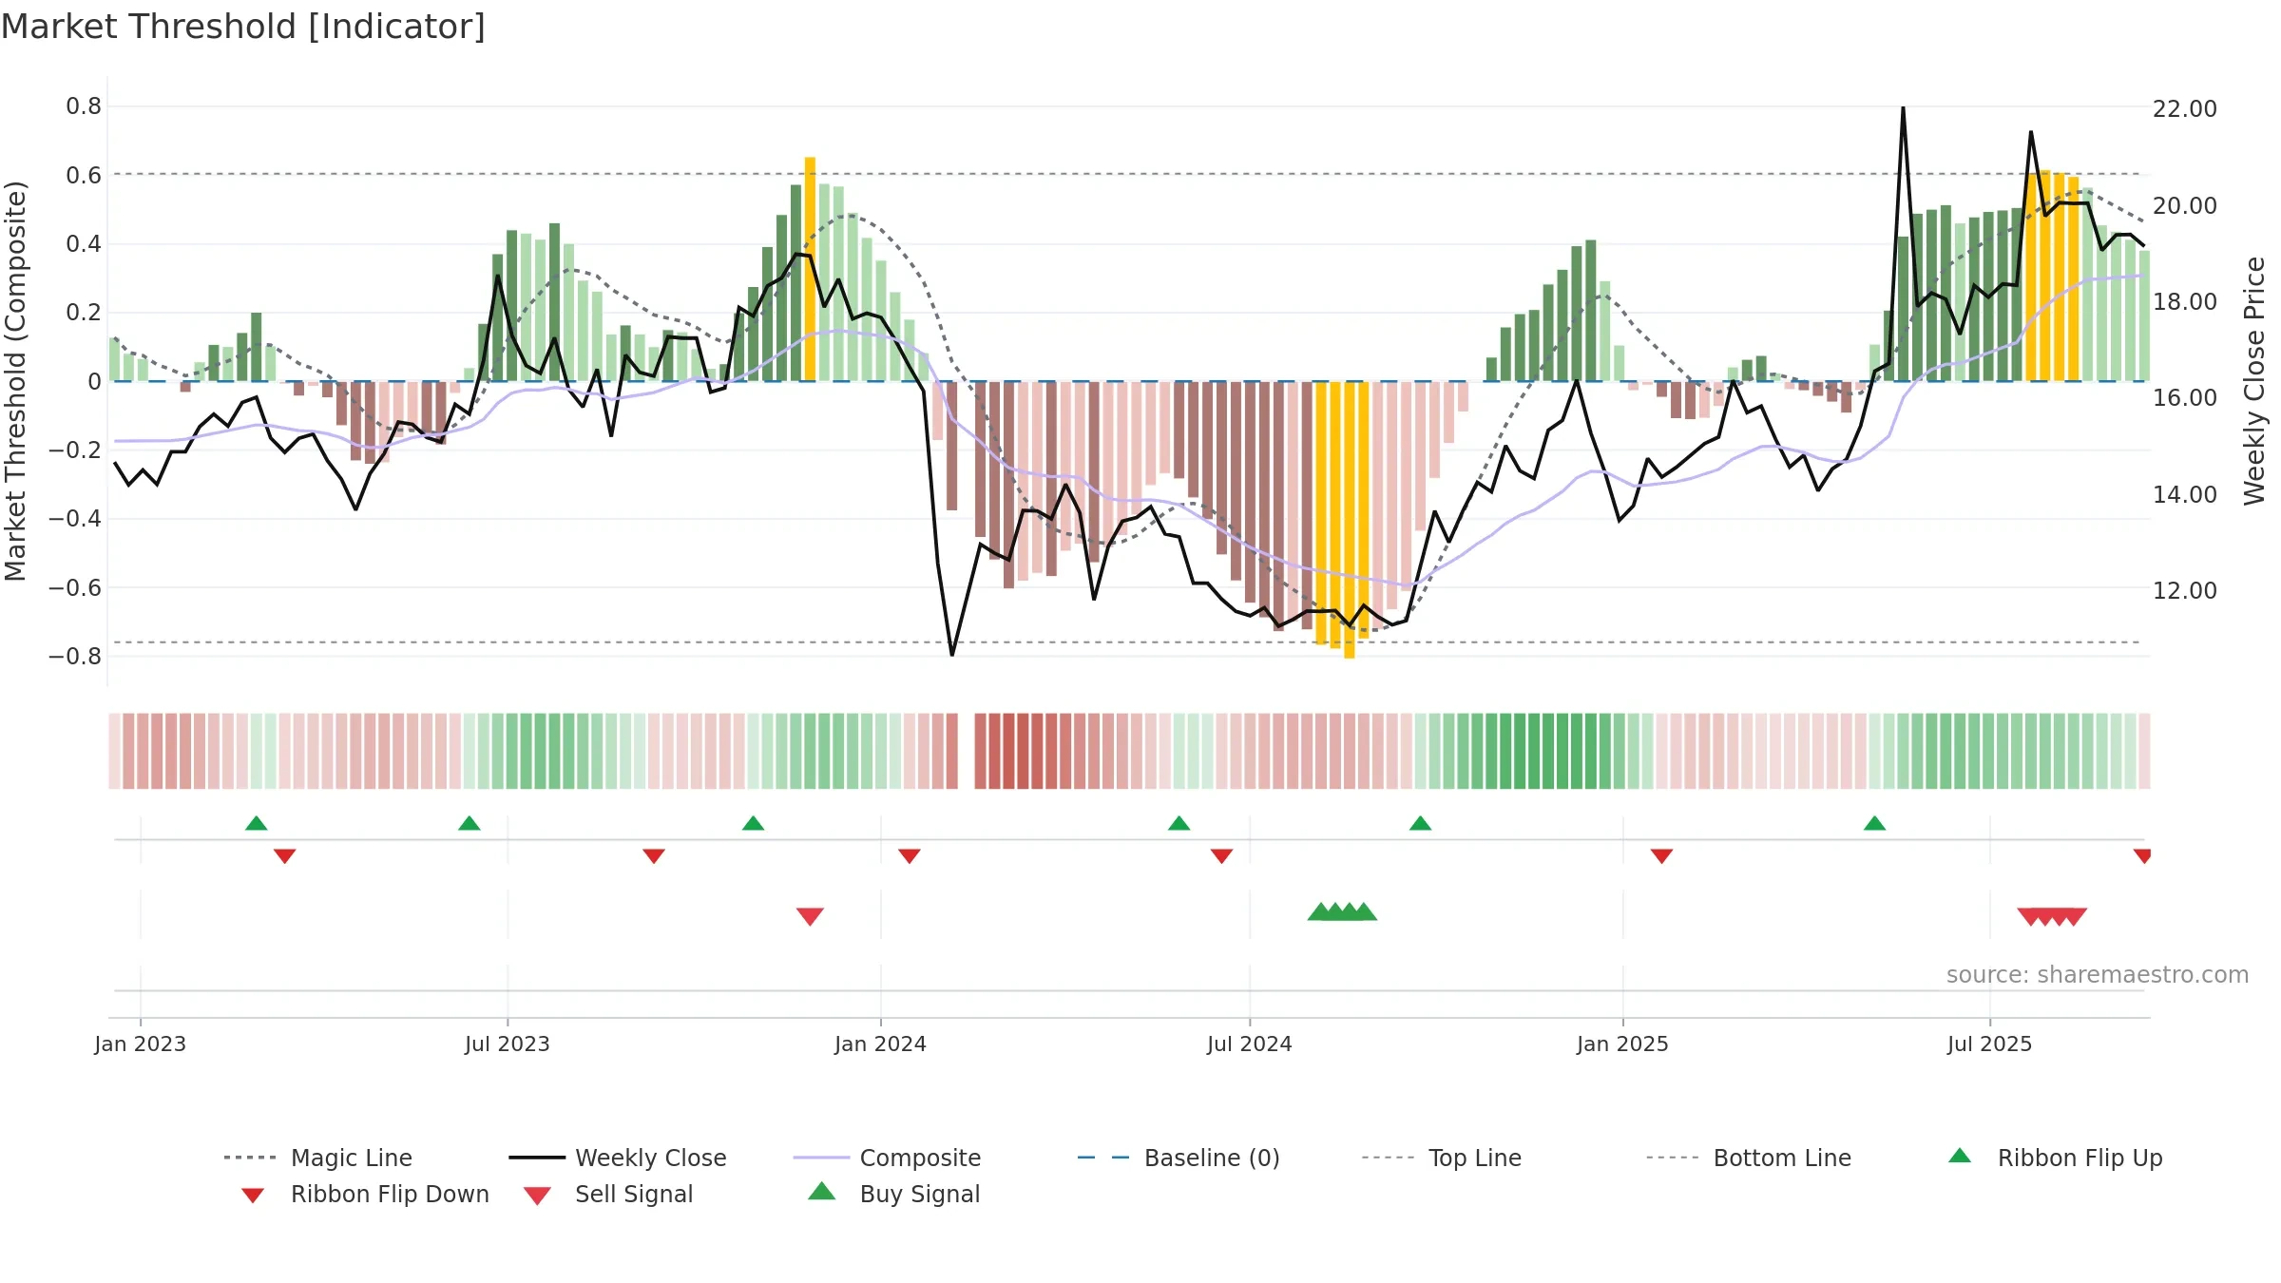Click the Market Threshold (Composite) axis title
Screen dimensions: 2281x1283
[x=15, y=380]
